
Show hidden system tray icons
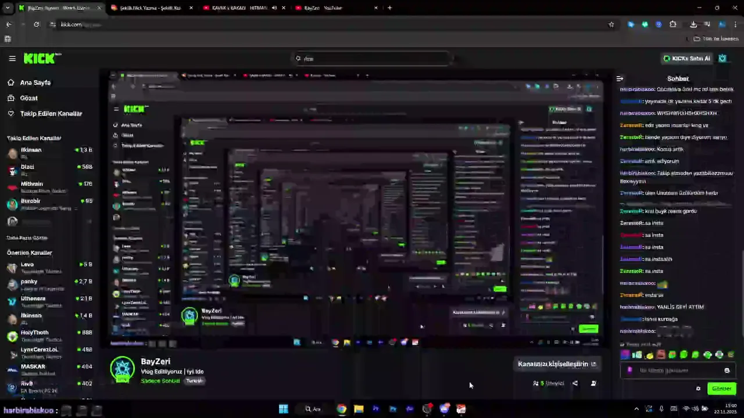(636, 409)
